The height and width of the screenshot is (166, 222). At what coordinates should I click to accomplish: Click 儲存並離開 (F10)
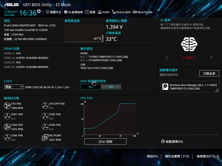pos(177,156)
